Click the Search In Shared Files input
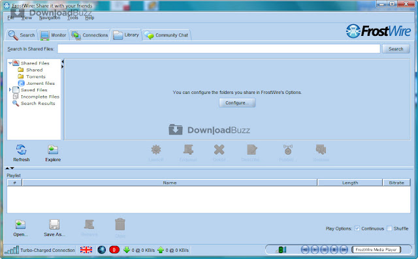Image resolution: width=418 pixels, height=259 pixels. pyautogui.click(x=219, y=49)
